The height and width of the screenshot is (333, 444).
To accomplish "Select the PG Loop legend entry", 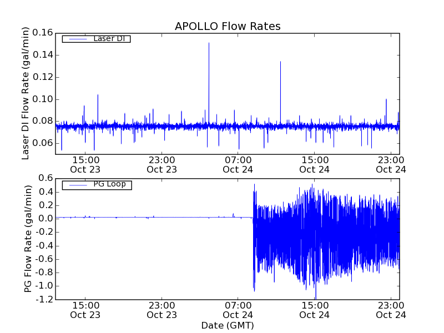I will [x=97, y=185].
